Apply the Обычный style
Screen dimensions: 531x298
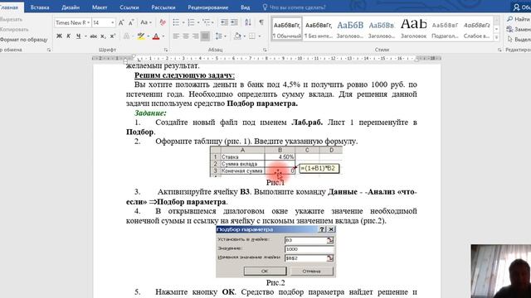click(287, 29)
